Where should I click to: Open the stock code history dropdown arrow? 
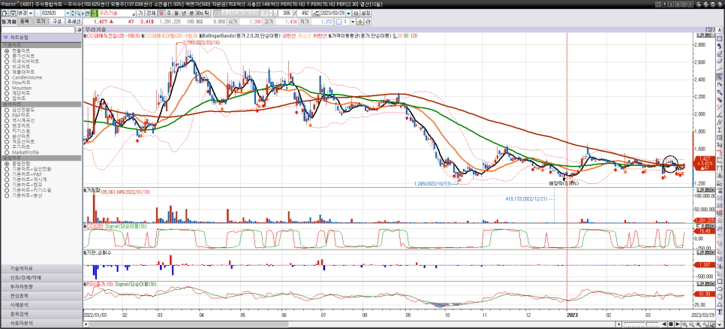tap(68, 14)
